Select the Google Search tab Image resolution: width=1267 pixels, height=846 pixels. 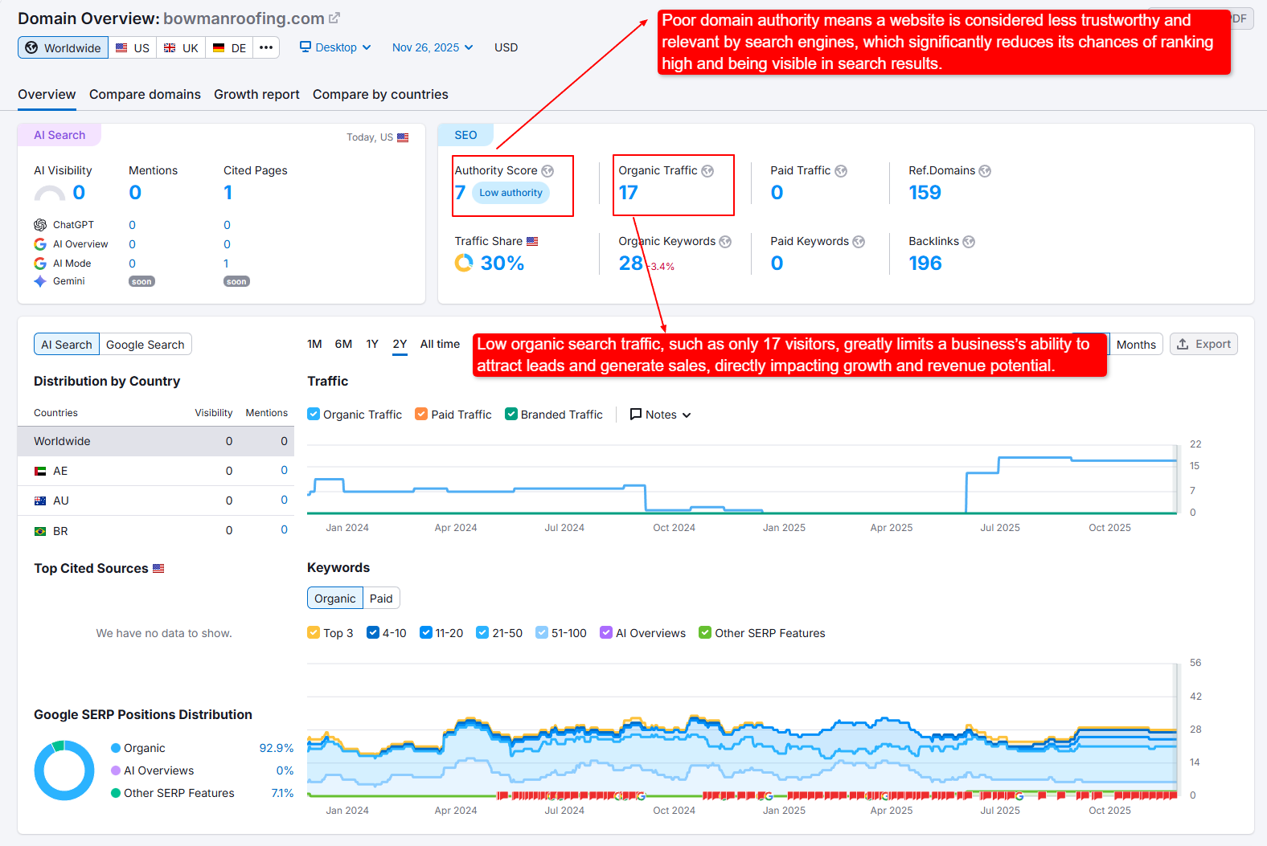[146, 345]
